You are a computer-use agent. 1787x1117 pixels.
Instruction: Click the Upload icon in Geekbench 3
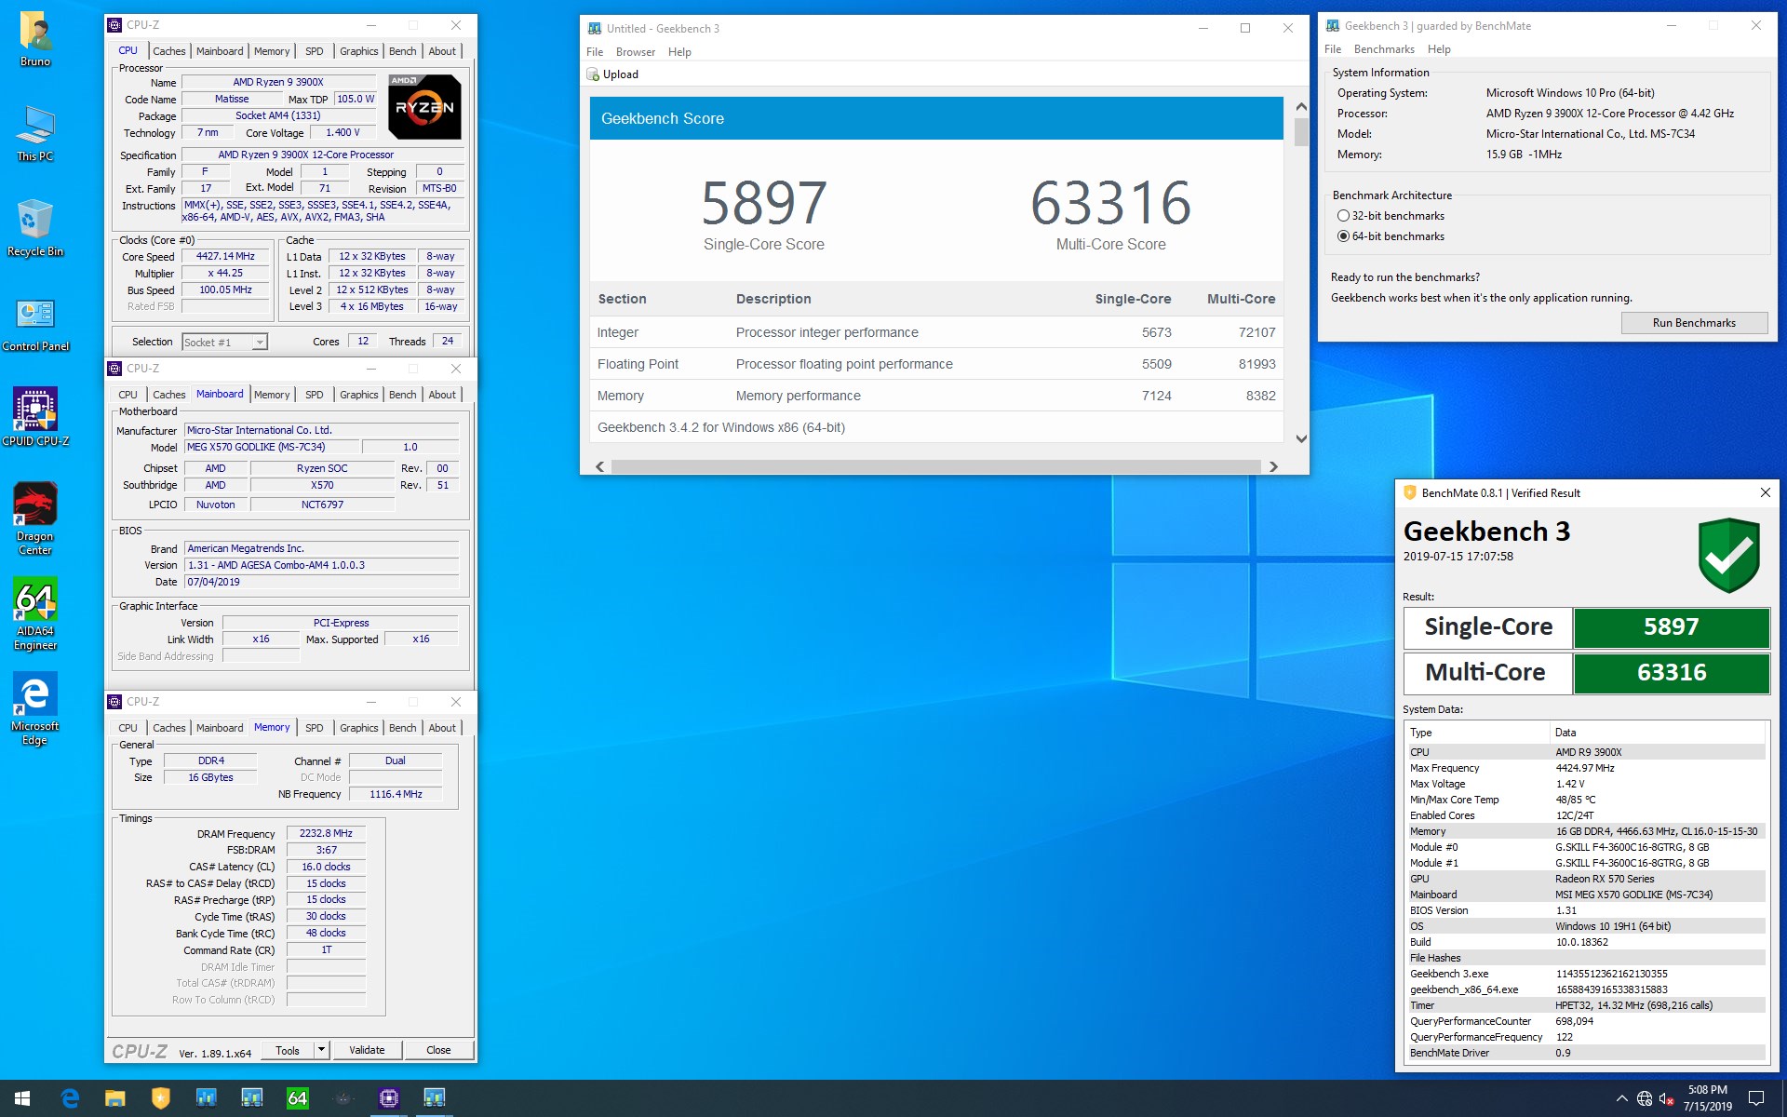593,74
